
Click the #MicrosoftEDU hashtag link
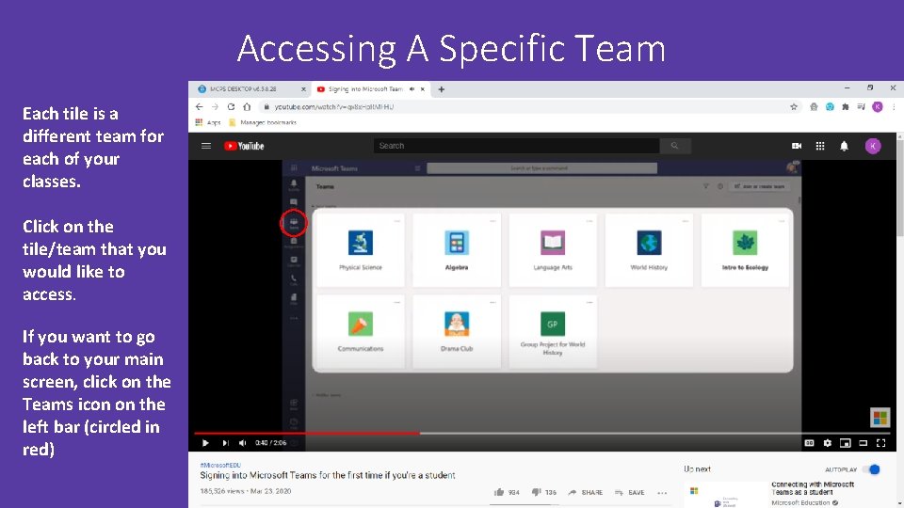coord(220,465)
